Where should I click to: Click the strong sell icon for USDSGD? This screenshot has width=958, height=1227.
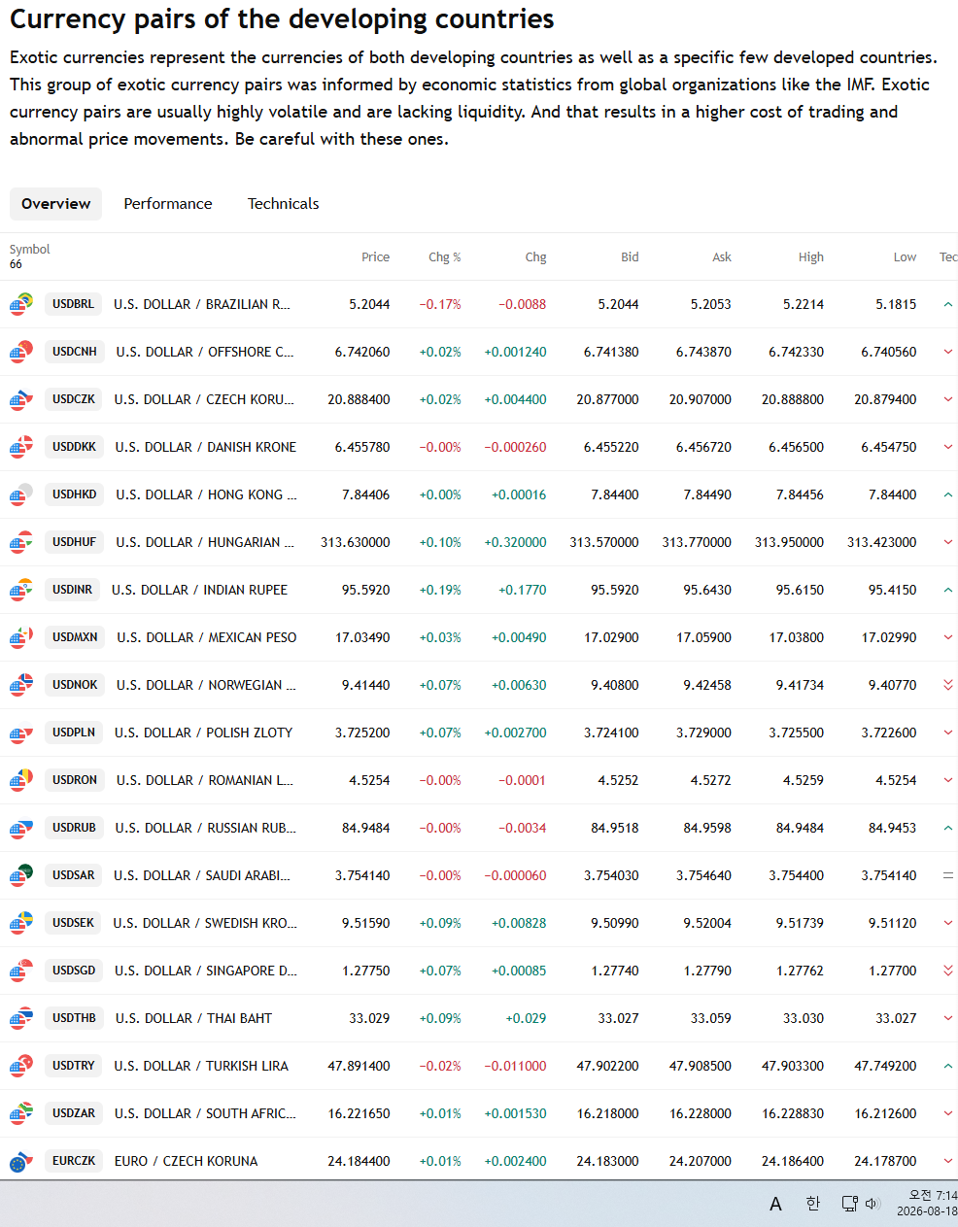(948, 971)
